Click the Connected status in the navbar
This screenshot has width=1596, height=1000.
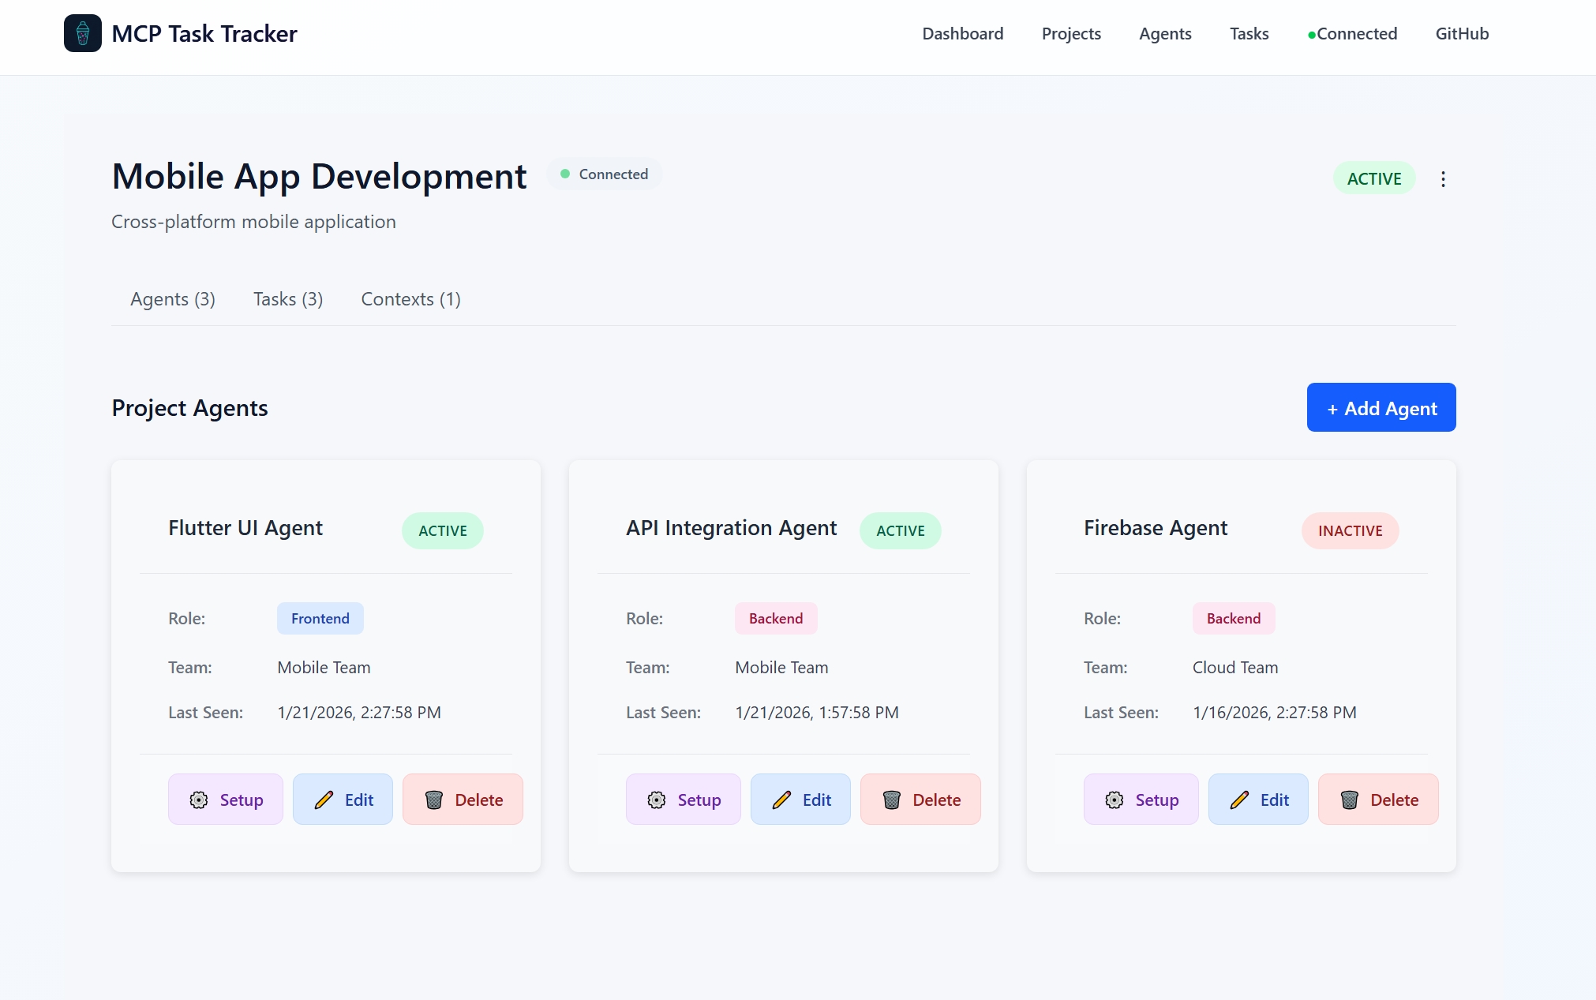coord(1352,34)
